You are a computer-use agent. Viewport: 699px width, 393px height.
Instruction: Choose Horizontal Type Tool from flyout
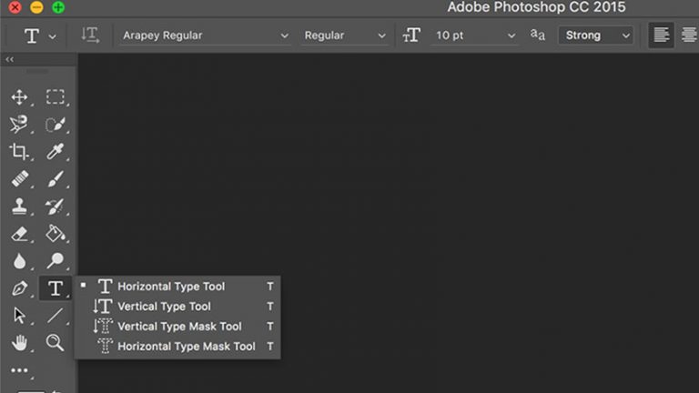tap(177, 287)
